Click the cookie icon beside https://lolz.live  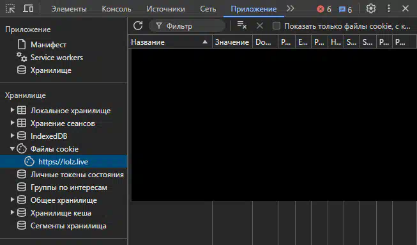[29, 161]
